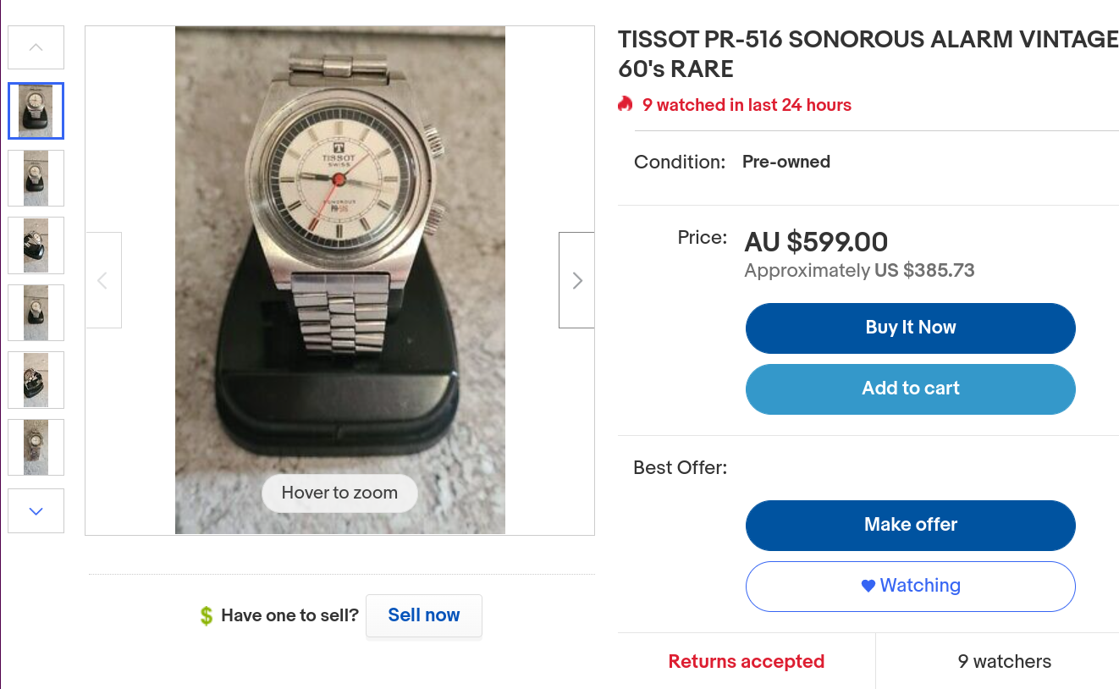Click the main watch photo
1119x689 pixels.
339,254
